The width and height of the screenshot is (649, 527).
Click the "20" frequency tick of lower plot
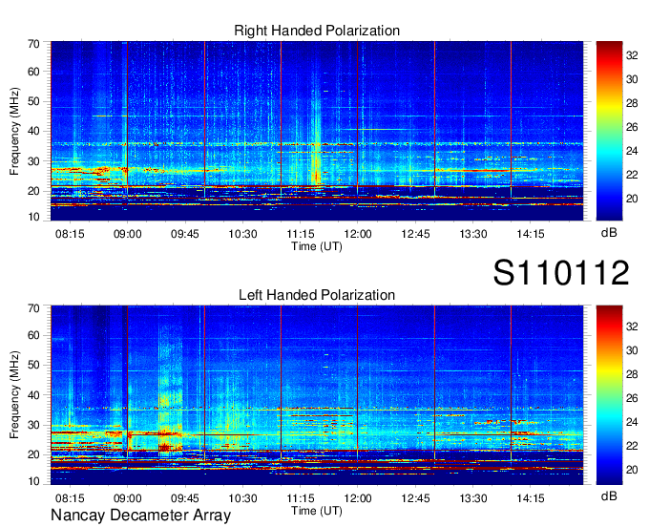[34, 455]
